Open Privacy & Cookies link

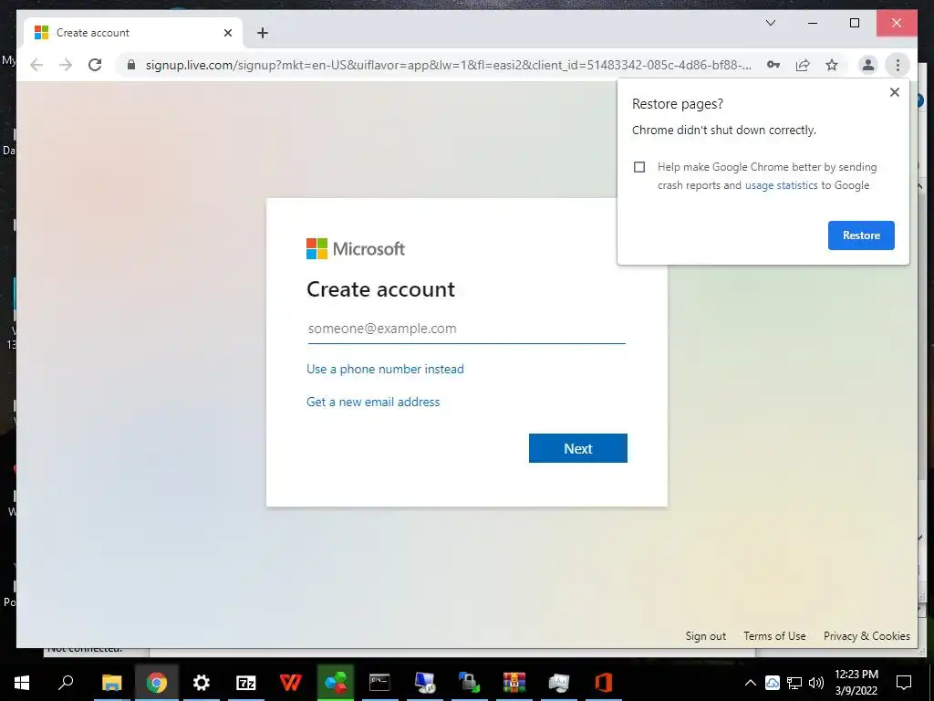867,636
